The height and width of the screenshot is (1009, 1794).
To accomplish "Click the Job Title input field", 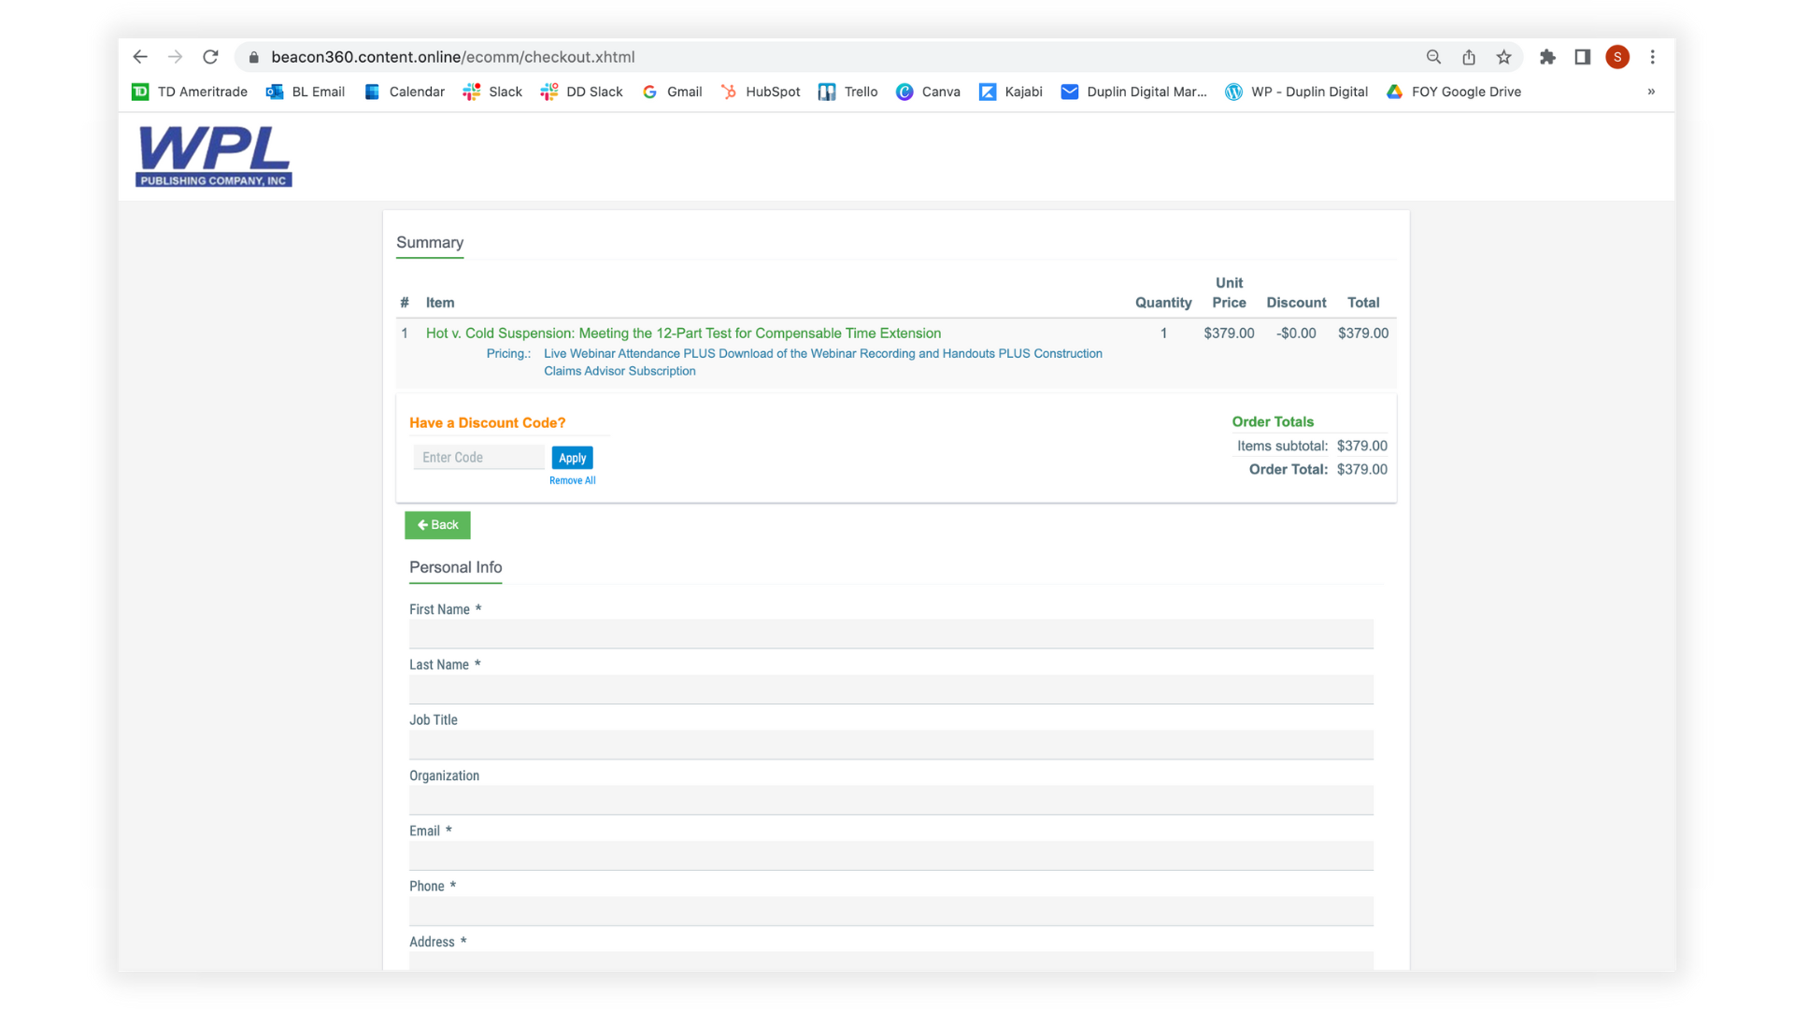I will (x=890, y=744).
